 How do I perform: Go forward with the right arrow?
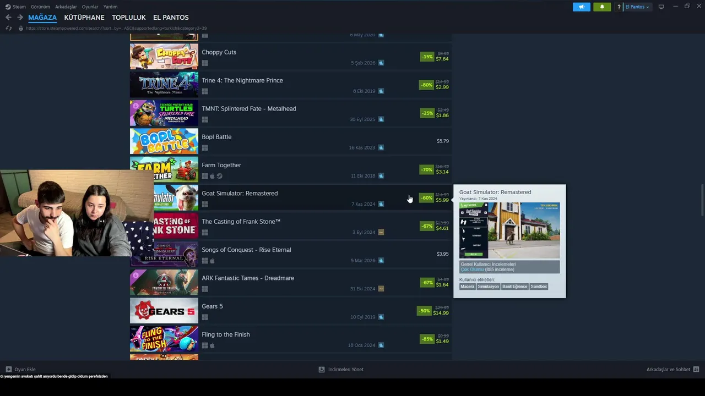click(x=20, y=18)
